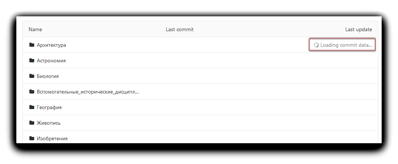Click the folder icon beside Биология
This screenshot has height=164, width=398.
(x=32, y=76)
